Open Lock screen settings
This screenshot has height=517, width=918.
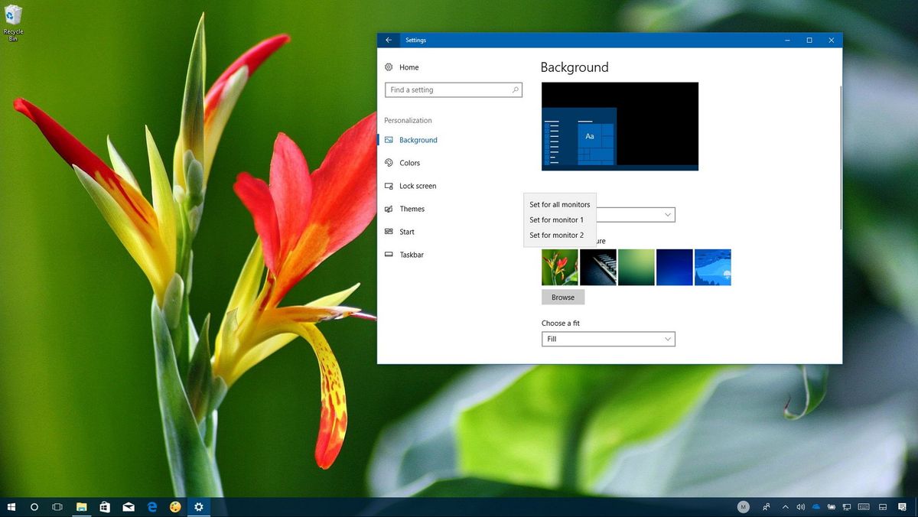pos(418,186)
